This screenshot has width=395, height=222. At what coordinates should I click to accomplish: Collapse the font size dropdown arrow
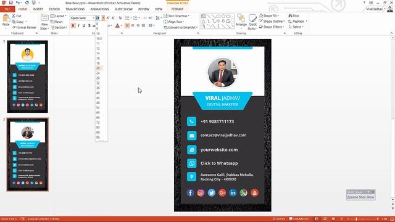click(103, 18)
